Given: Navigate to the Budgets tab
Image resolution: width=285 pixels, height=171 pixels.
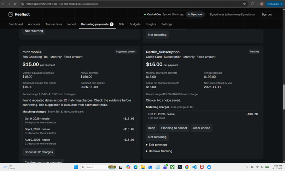Looking at the screenshot, I should pyautogui.click(x=135, y=24).
